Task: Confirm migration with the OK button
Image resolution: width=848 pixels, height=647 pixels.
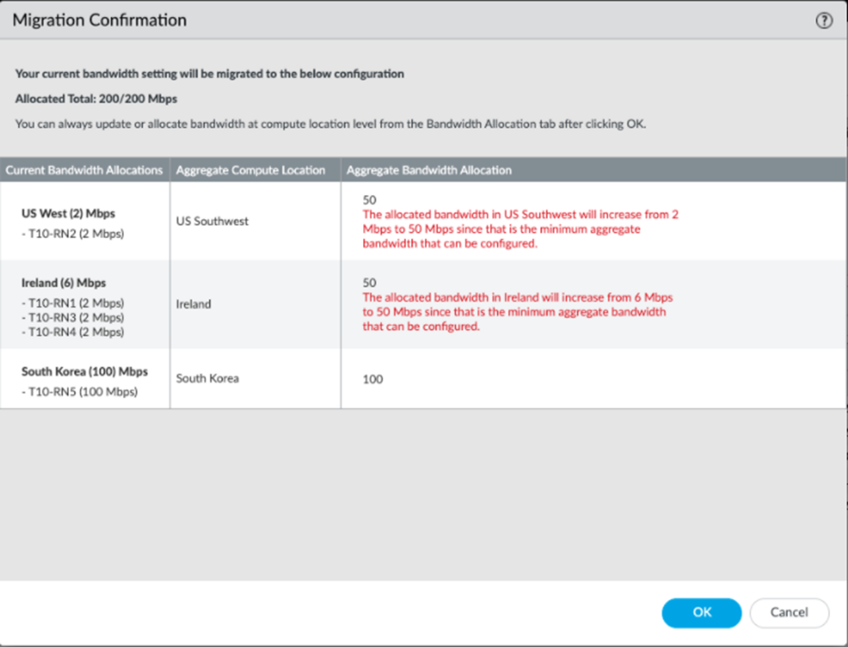Action: pyautogui.click(x=701, y=612)
